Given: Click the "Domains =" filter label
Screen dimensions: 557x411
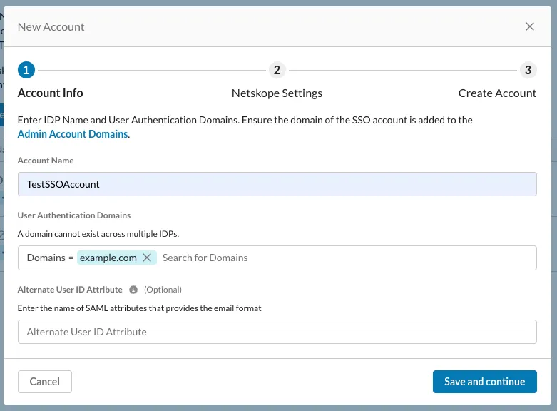Looking at the screenshot, I should point(50,258).
